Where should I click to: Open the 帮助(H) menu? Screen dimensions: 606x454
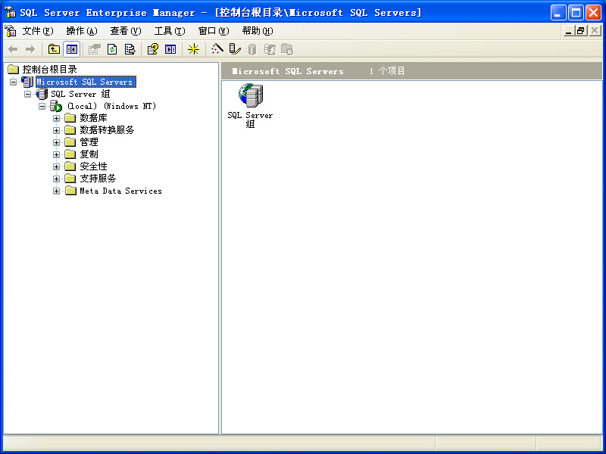[x=258, y=31]
